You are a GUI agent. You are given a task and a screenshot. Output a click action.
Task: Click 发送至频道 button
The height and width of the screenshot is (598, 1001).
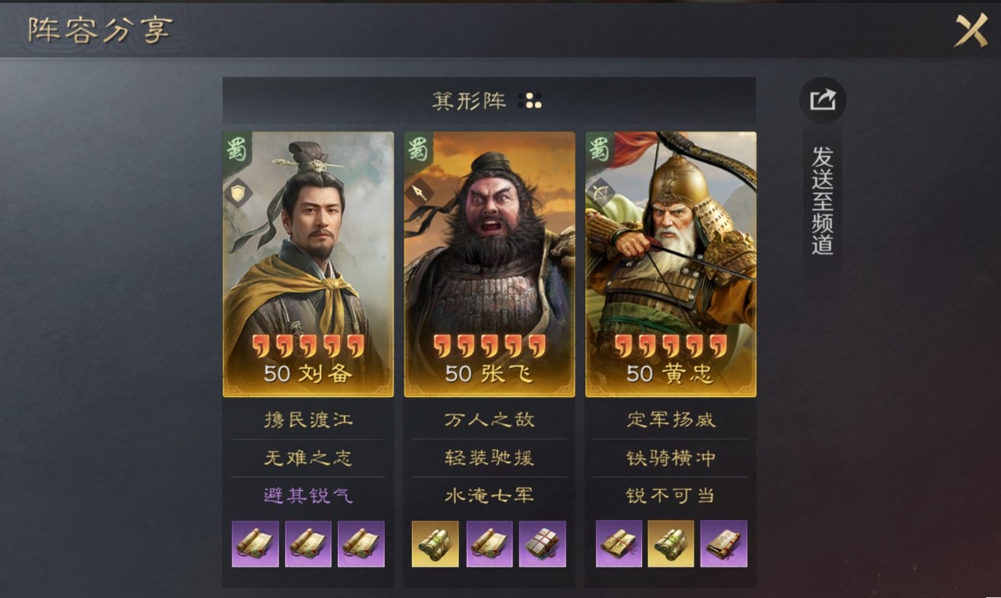click(823, 200)
